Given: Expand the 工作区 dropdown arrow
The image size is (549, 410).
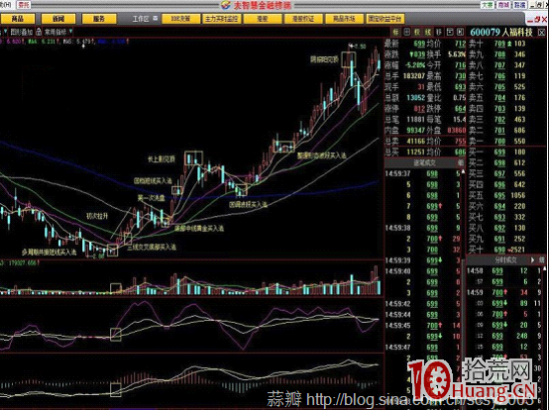Looking at the screenshot, I should tap(156, 18).
